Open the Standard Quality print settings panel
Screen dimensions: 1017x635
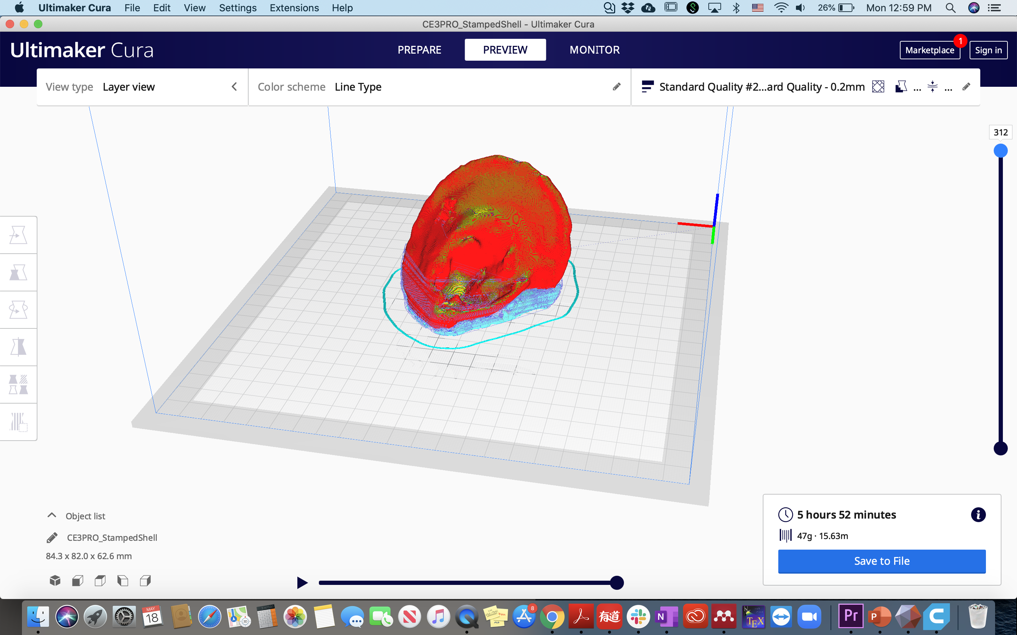761,86
